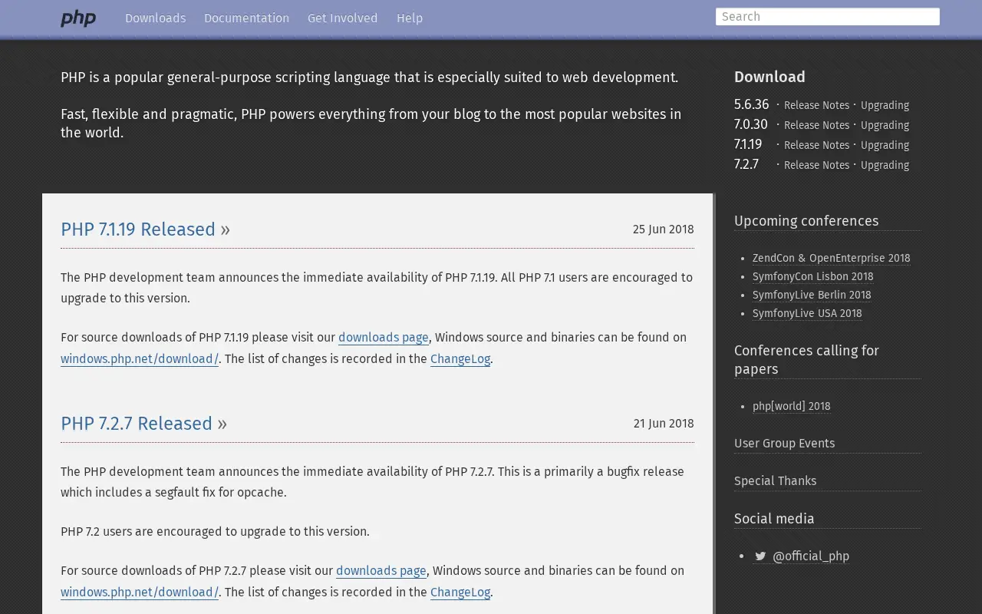Open SymfonyLive Berlin 2018 conference
982x614 pixels.
coord(812,295)
